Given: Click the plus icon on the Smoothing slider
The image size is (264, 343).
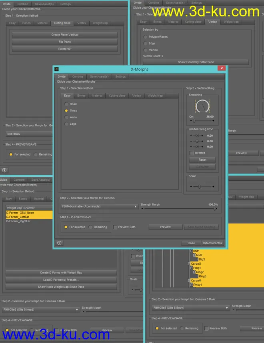Looking at the screenshot, I should click(213, 120).
